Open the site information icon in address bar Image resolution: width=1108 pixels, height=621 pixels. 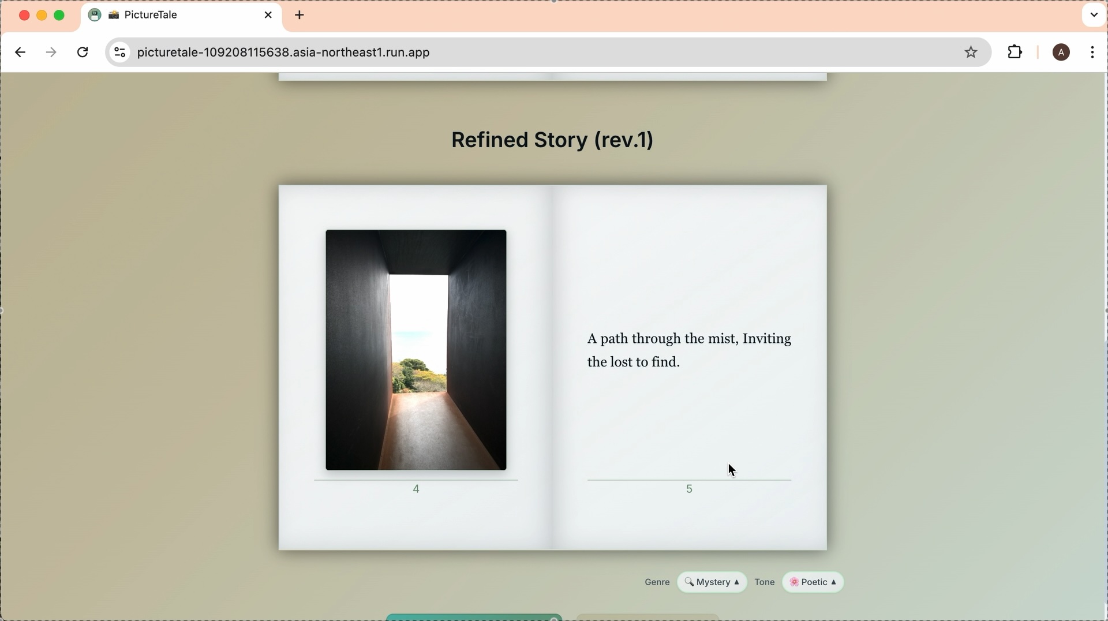(119, 53)
